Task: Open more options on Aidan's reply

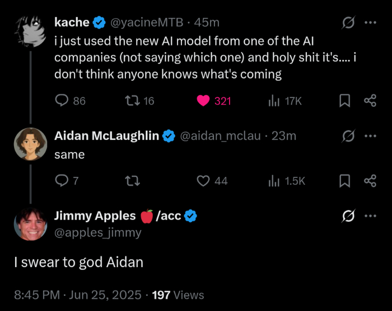Action: pos(370,136)
